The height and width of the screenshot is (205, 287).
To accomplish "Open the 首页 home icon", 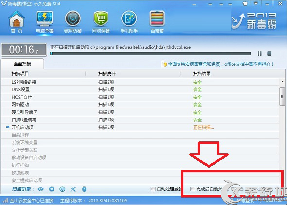I will point(17,21).
